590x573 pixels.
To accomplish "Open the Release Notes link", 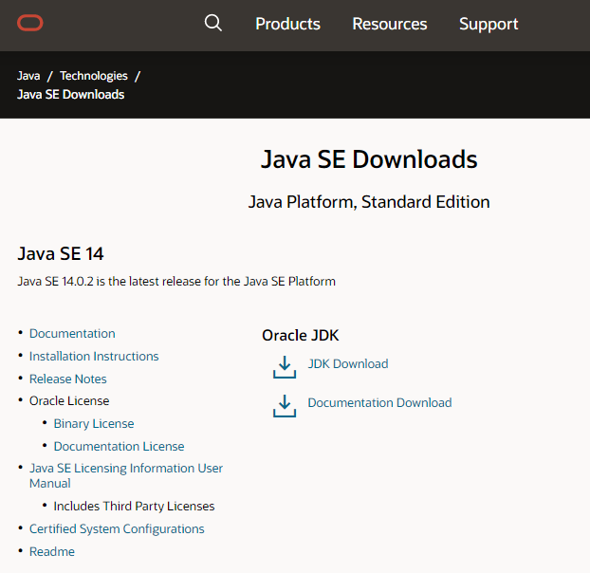I will pyautogui.click(x=68, y=379).
